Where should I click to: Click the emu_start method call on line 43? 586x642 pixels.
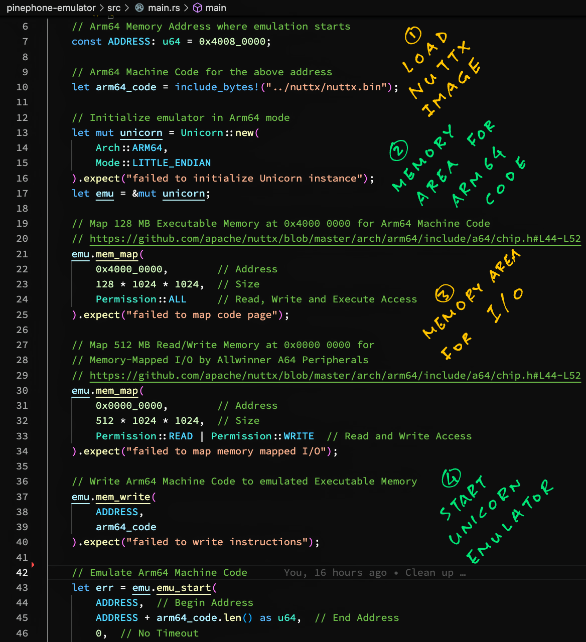pyautogui.click(x=184, y=588)
